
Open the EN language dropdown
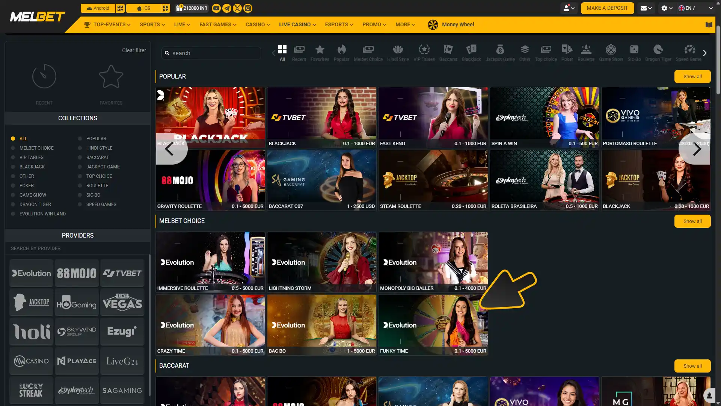695,8
